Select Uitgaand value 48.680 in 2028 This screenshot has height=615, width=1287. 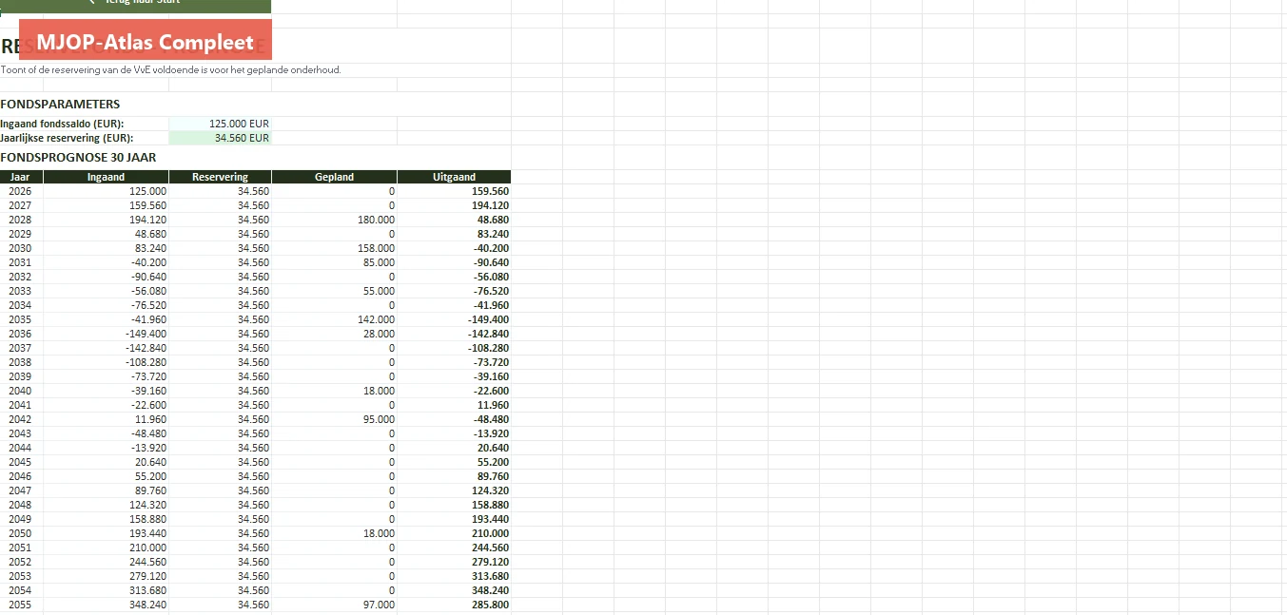point(454,220)
